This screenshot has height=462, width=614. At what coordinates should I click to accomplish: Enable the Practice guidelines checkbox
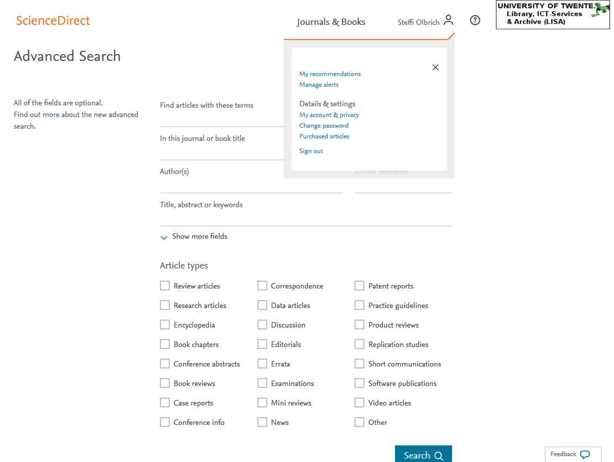click(360, 305)
